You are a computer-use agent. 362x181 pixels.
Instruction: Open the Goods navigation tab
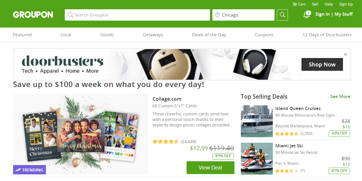(107, 35)
